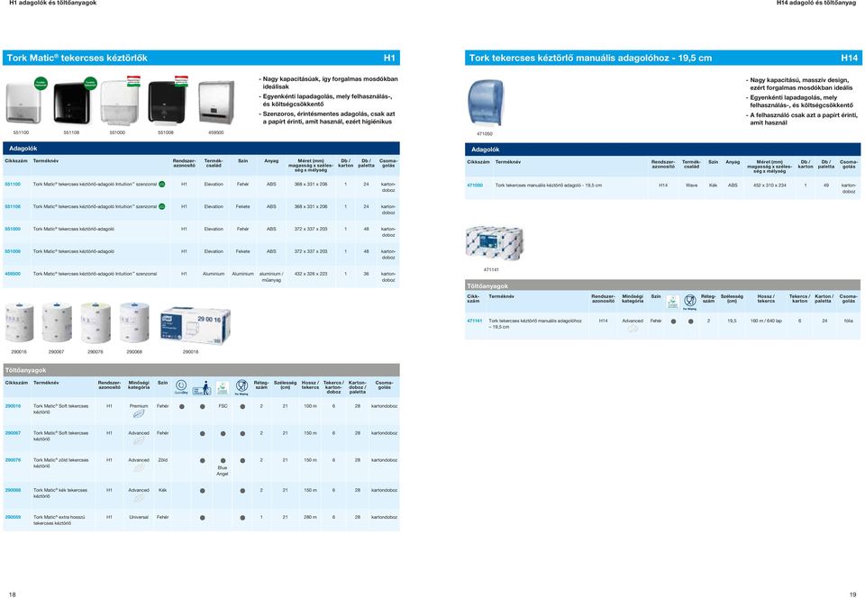Click the 'FSC' cell in row 290016
The height and width of the screenshot is (598, 865).
pyautogui.click(x=223, y=406)
